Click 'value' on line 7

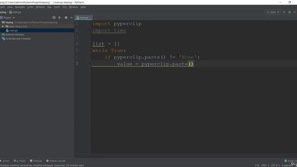125,64
